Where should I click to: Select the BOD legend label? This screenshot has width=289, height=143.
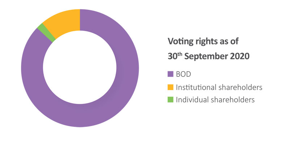click(183, 74)
